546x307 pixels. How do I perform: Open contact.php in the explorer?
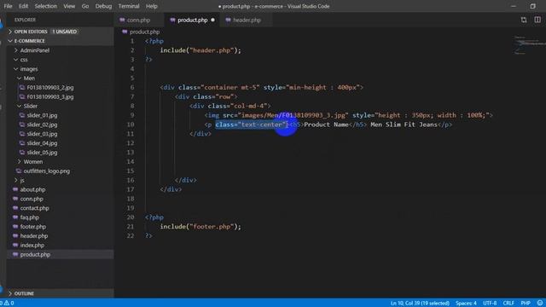point(34,208)
